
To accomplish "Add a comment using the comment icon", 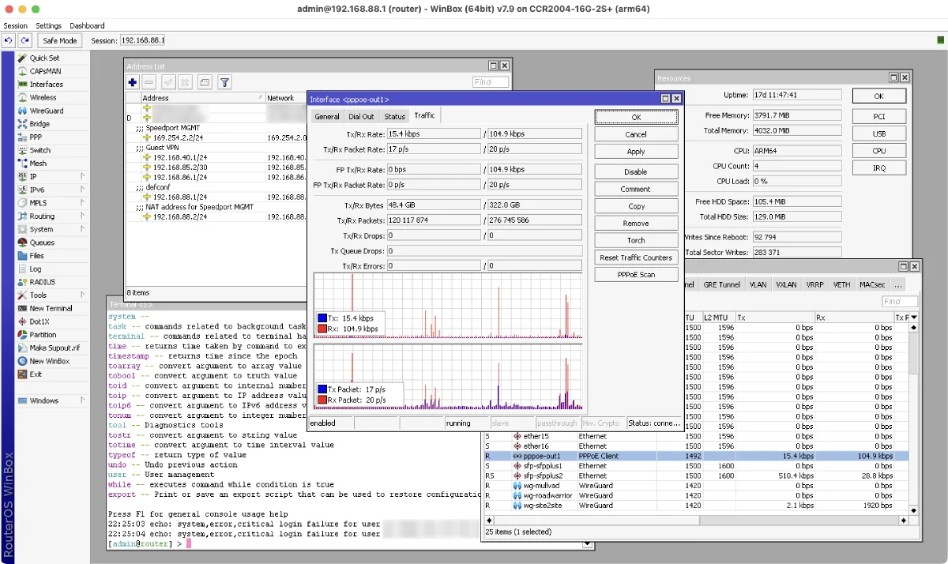I will click(205, 82).
